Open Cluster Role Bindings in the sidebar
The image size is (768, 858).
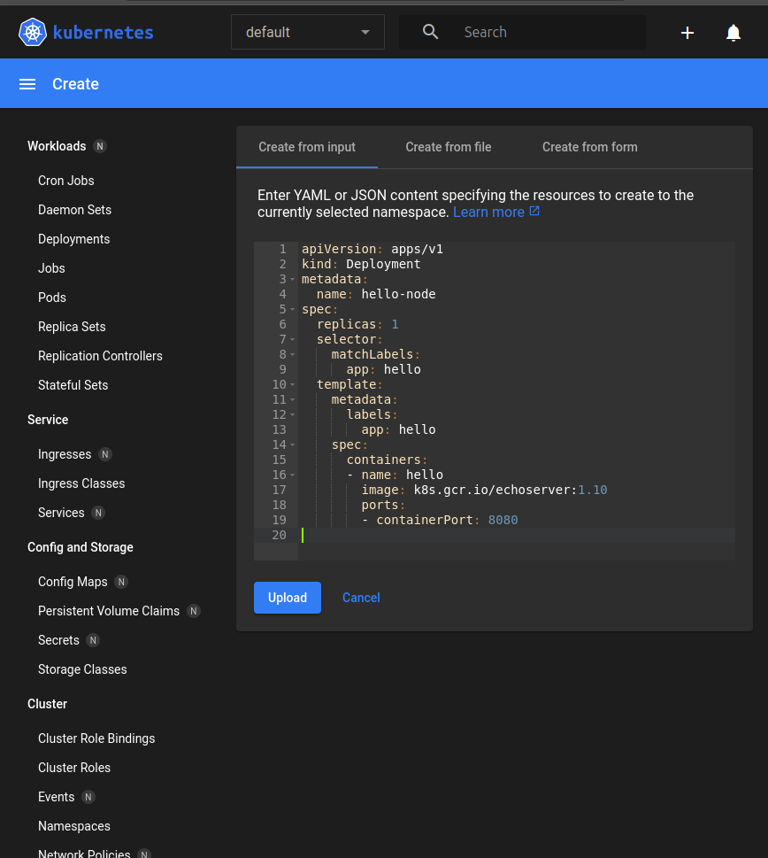pyautogui.click(x=96, y=738)
